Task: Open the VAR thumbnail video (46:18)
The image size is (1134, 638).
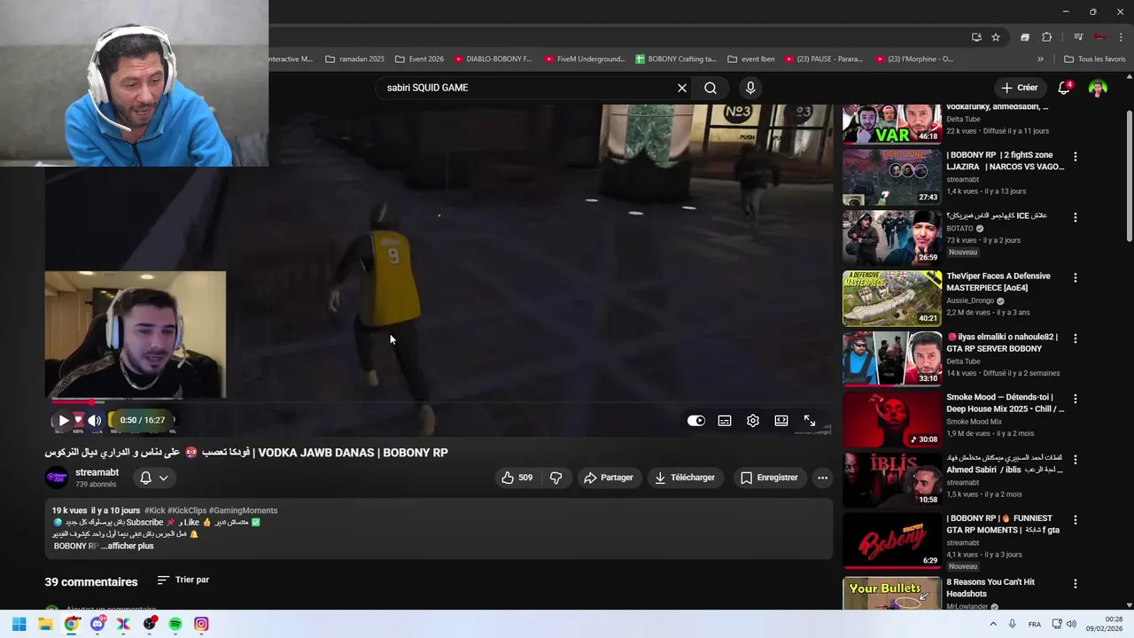Action: pos(891,124)
